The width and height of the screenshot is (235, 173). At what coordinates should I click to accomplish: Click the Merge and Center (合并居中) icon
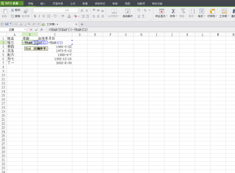(114, 11)
